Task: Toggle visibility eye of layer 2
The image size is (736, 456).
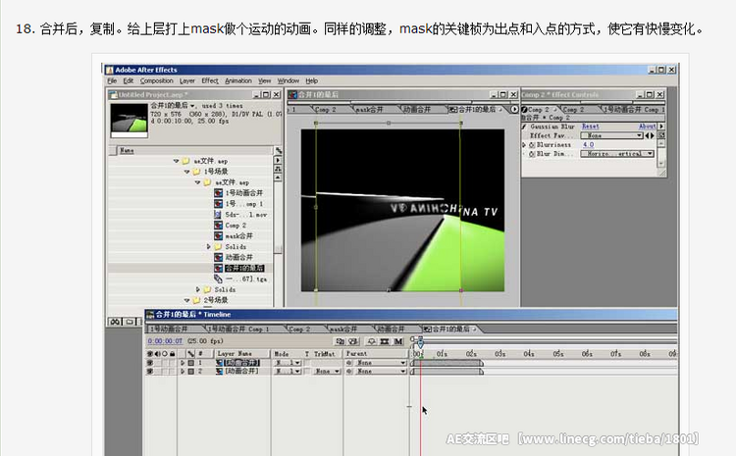Action: point(150,371)
